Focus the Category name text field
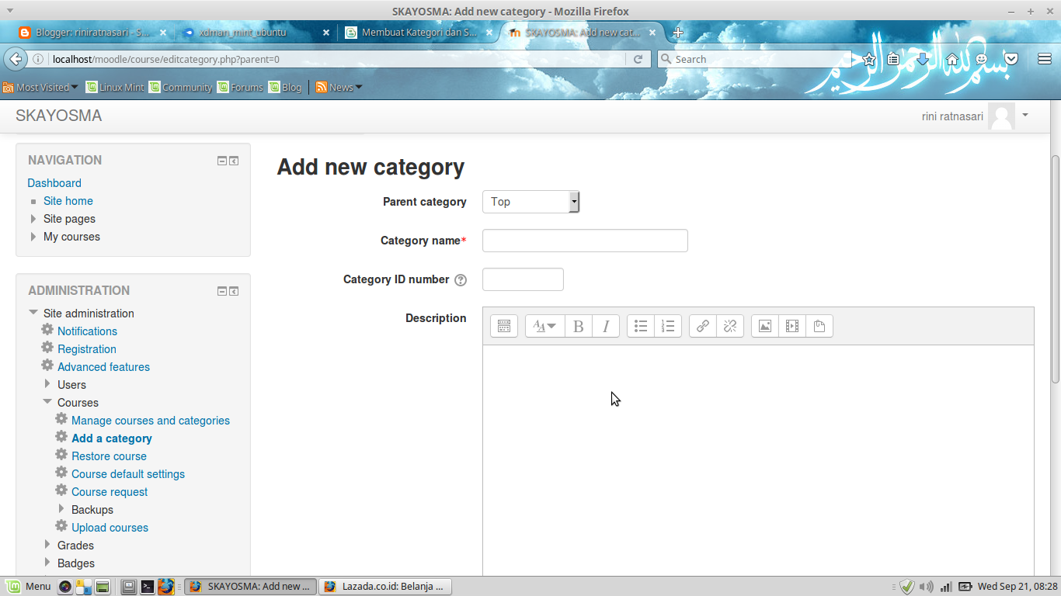The image size is (1061, 596). [x=585, y=241]
